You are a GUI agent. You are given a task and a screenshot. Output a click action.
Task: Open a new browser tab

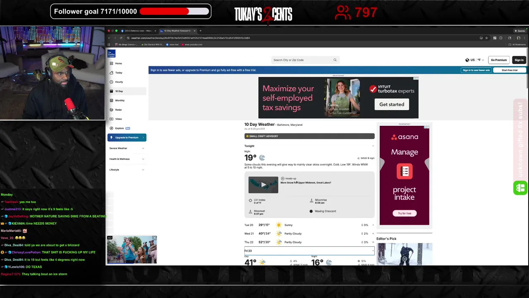point(200,31)
